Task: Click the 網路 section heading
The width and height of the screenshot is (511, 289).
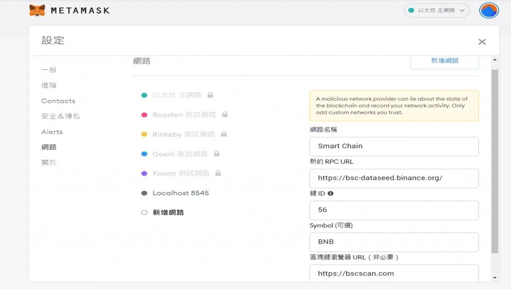Action: [x=142, y=61]
